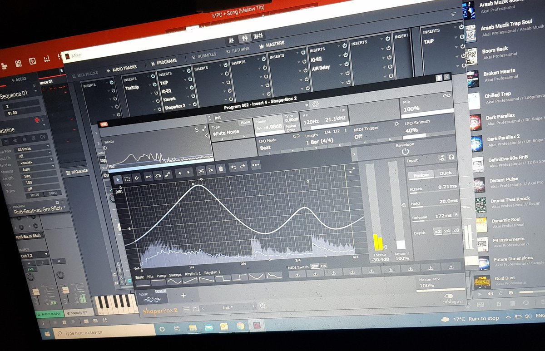Choose the S-curve segment tool
Viewport: 545px width, 351px height.
pos(168,174)
